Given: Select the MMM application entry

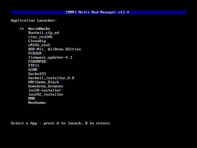Looking at the screenshot, I should tap(31, 99).
